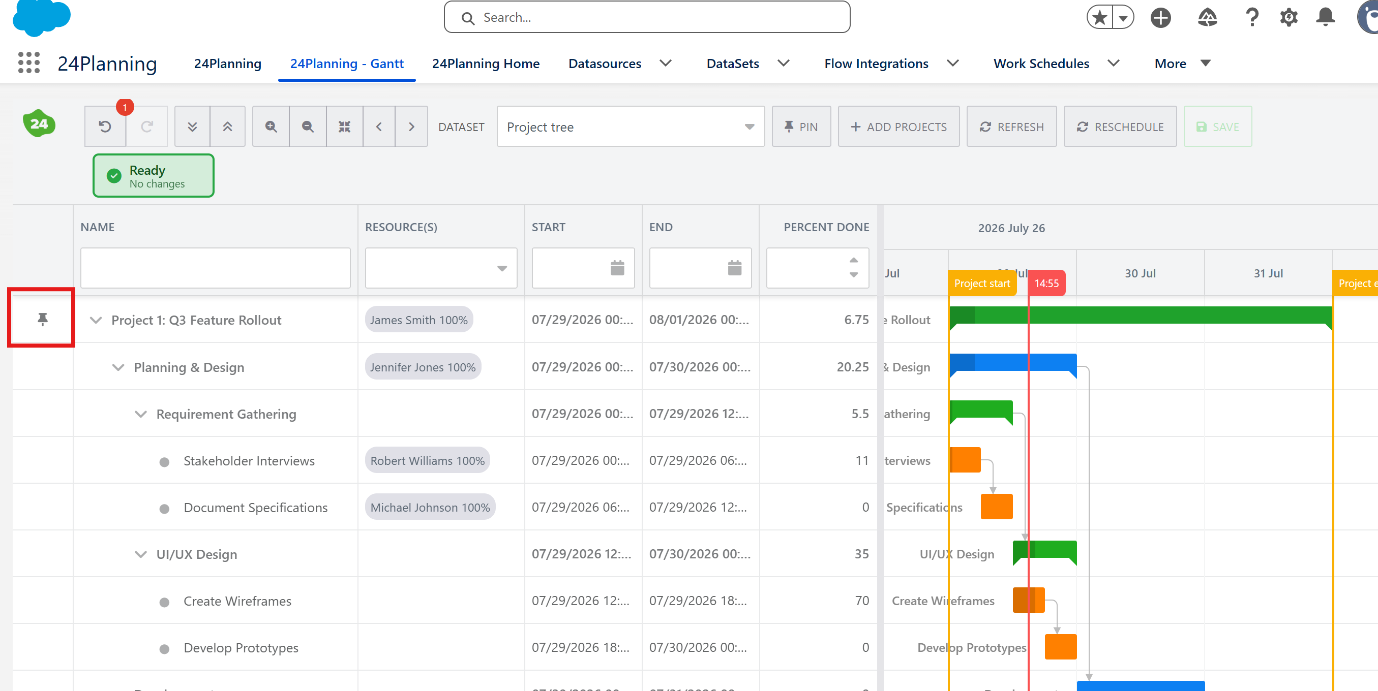The height and width of the screenshot is (691, 1378).
Task: Collapse the Planning & Design group
Action: pyautogui.click(x=118, y=367)
